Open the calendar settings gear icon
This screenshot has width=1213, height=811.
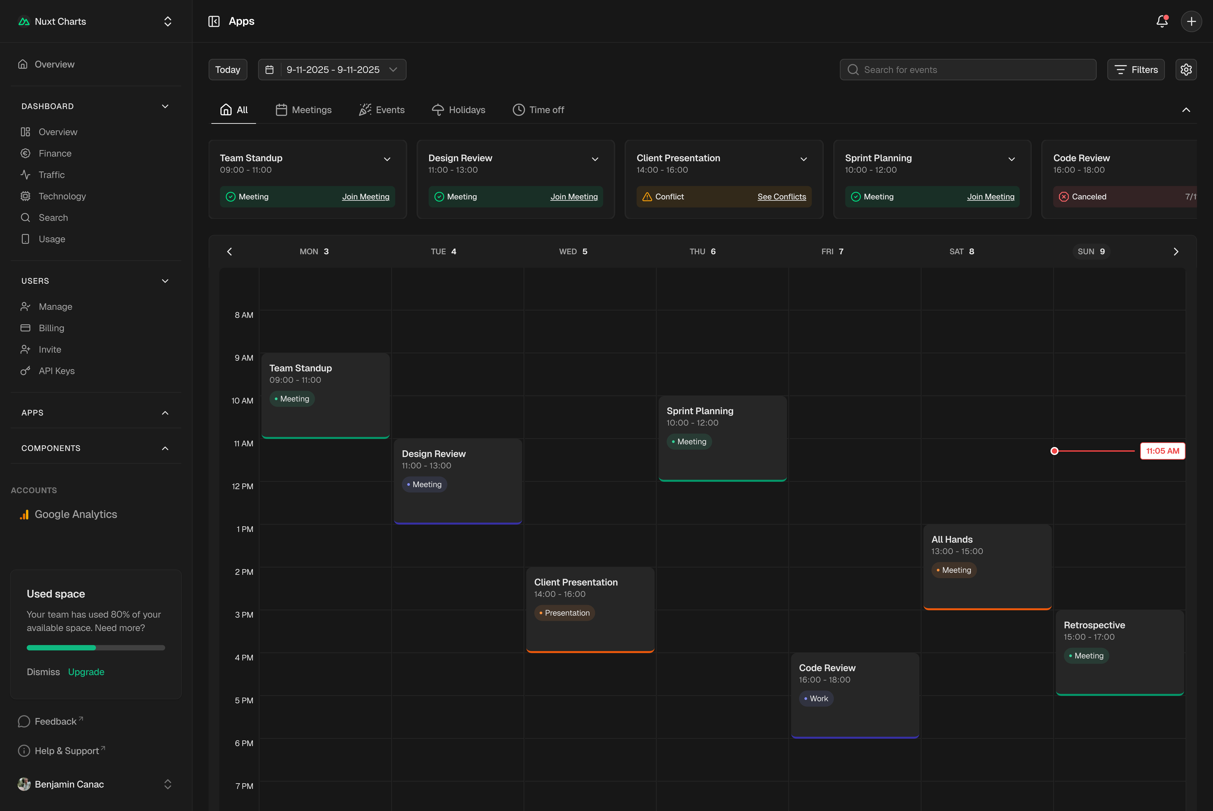(1186, 69)
